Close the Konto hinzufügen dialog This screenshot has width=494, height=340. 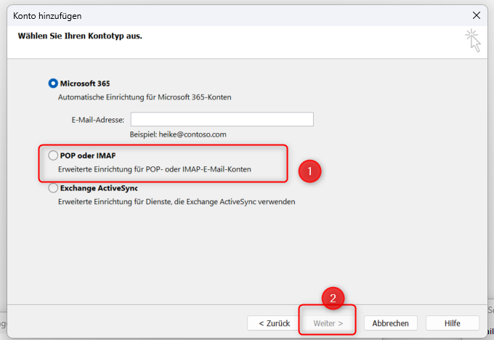point(476,15)
